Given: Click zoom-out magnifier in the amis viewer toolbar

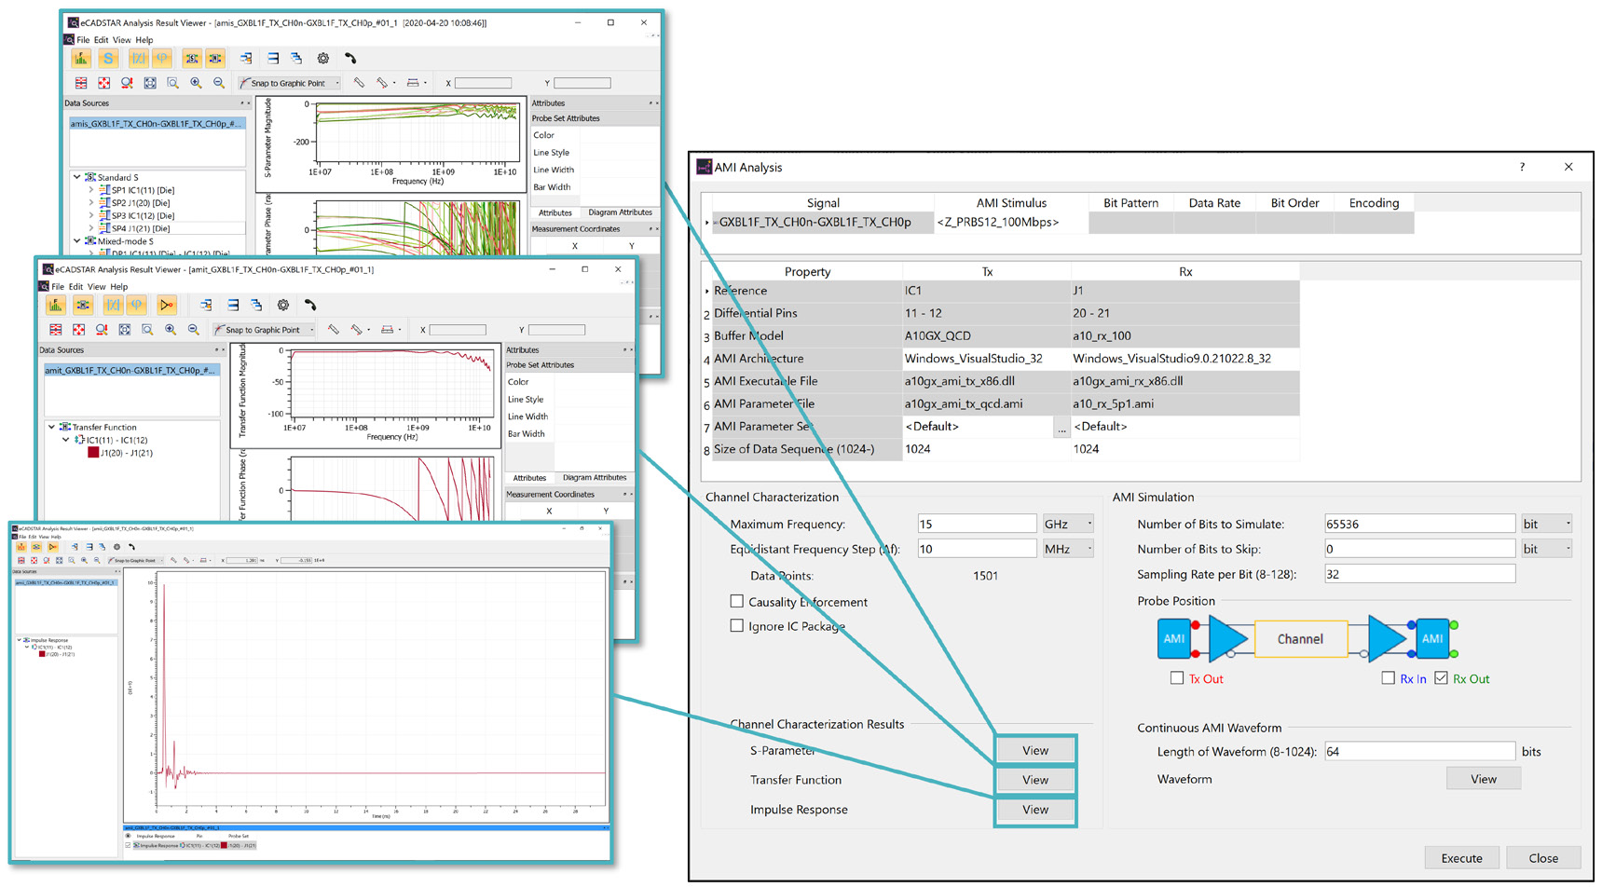Looking at the screenshot, I should [219, 83].
